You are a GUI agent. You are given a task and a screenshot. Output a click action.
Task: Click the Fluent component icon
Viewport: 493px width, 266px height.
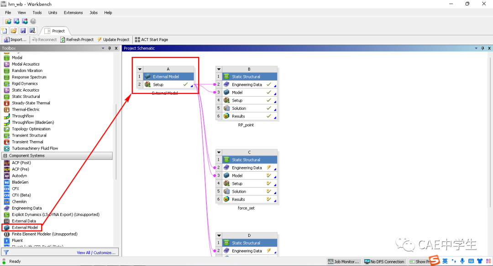point(6,240)
